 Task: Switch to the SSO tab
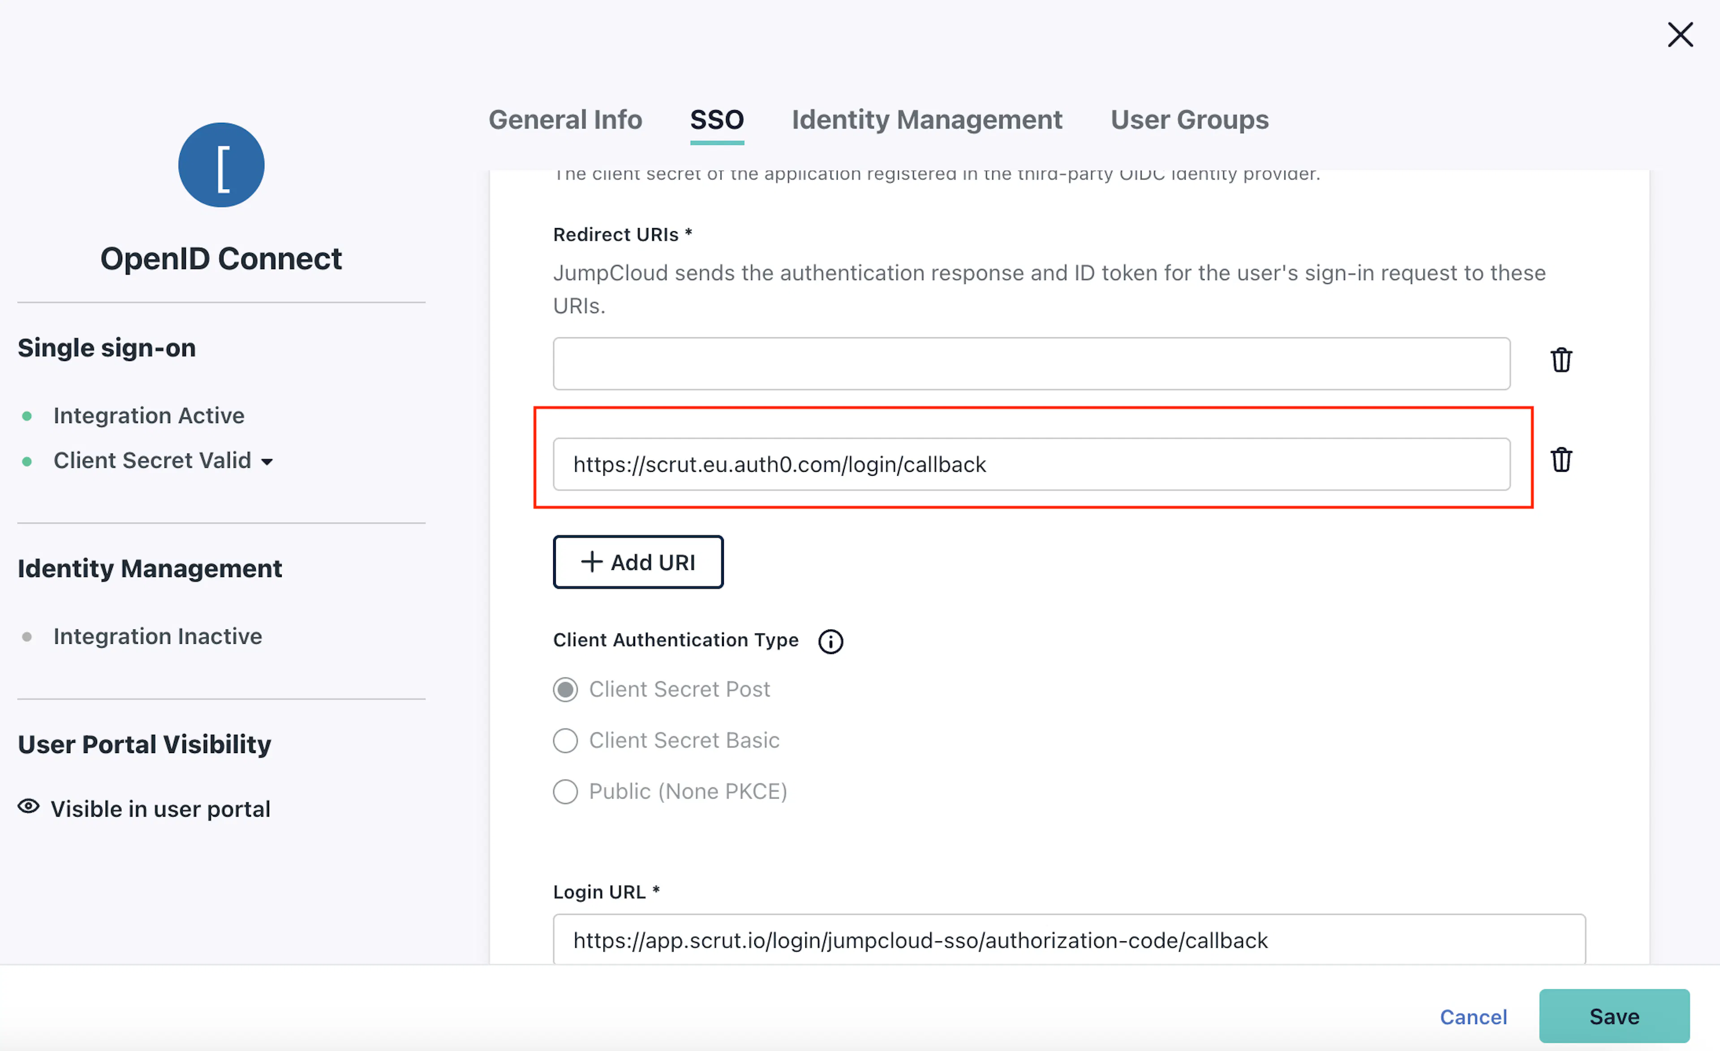point(716,120)
